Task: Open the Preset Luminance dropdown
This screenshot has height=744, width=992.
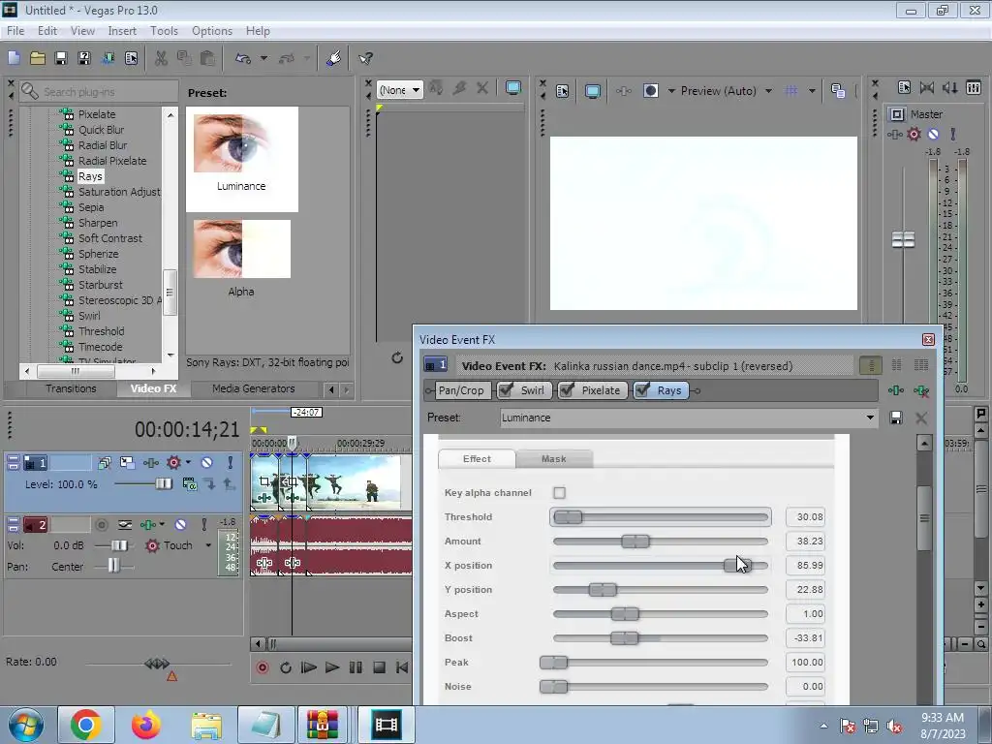Action: point(871,418)
